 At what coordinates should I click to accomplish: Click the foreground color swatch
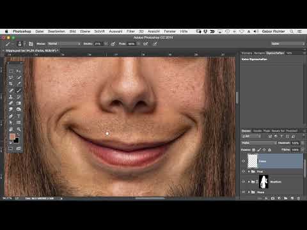pyautogui.click(x=13, y=137)
